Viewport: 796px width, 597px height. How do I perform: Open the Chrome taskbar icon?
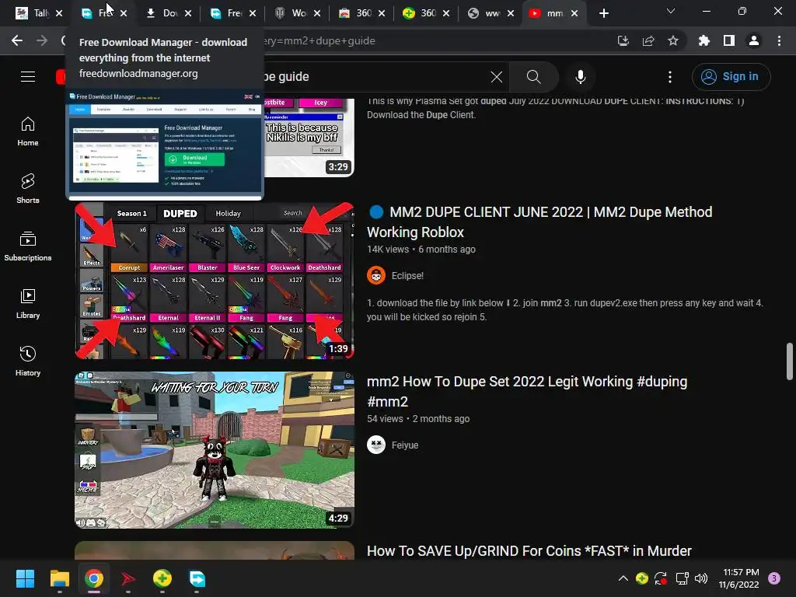coord(94,578)
